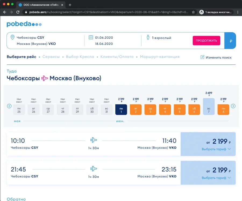Open the Сервисы step
Viewport: 242px width, 201px height.
51,57
